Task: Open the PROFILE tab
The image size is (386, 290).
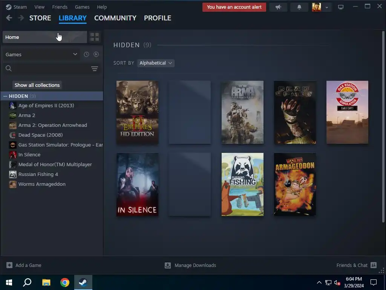Action: [158, 18]
